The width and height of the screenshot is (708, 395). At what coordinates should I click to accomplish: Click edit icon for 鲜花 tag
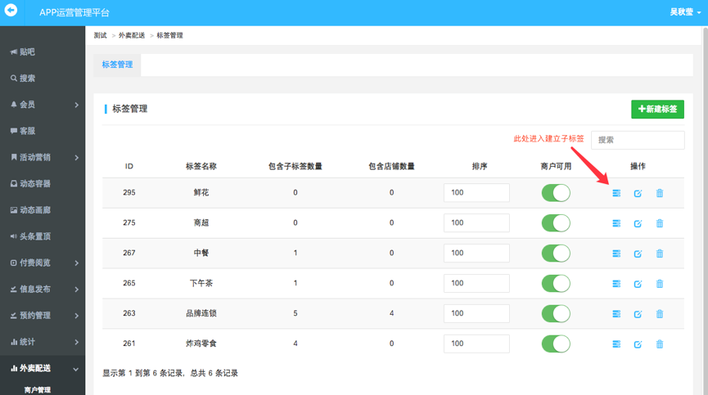pos(638,193)
